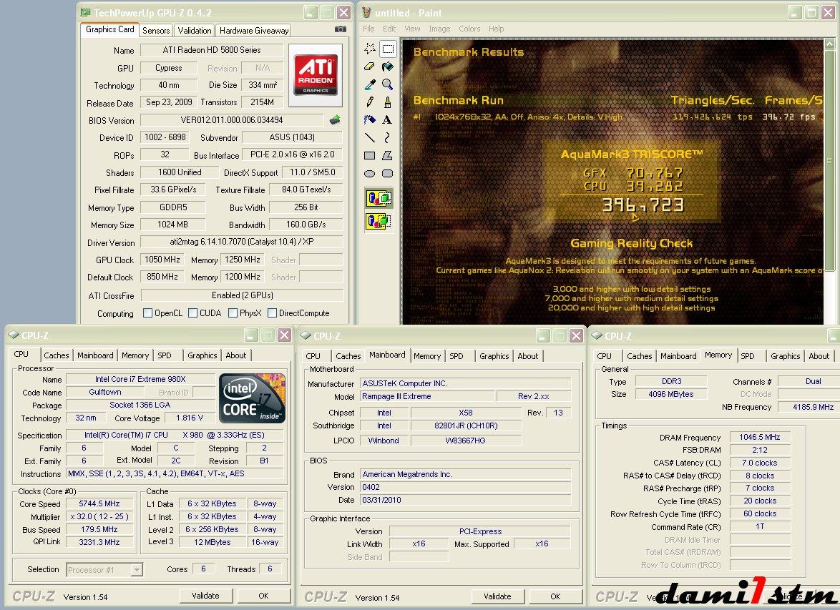The width and height of the screenshot is (840, 610).
Task: Pick the Rectangle shape tool in Paint
Action: coord(370,155)
